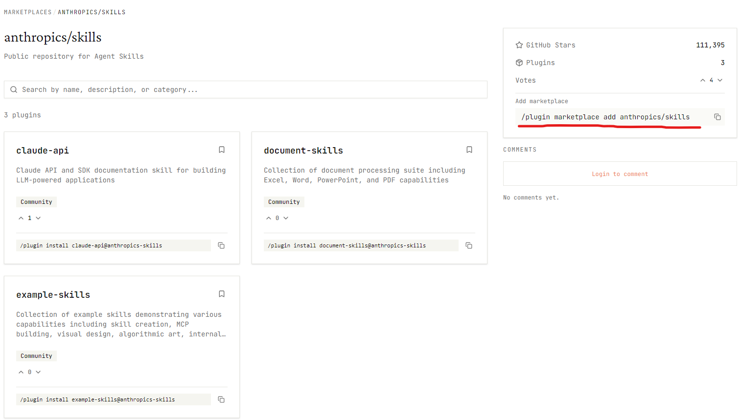740x420 pixels.
Task: Click Community tag on claude-api card
Action: click(36, 202)
